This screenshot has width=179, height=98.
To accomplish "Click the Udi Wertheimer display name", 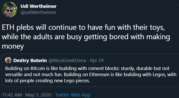I will [x=39, y=6].
